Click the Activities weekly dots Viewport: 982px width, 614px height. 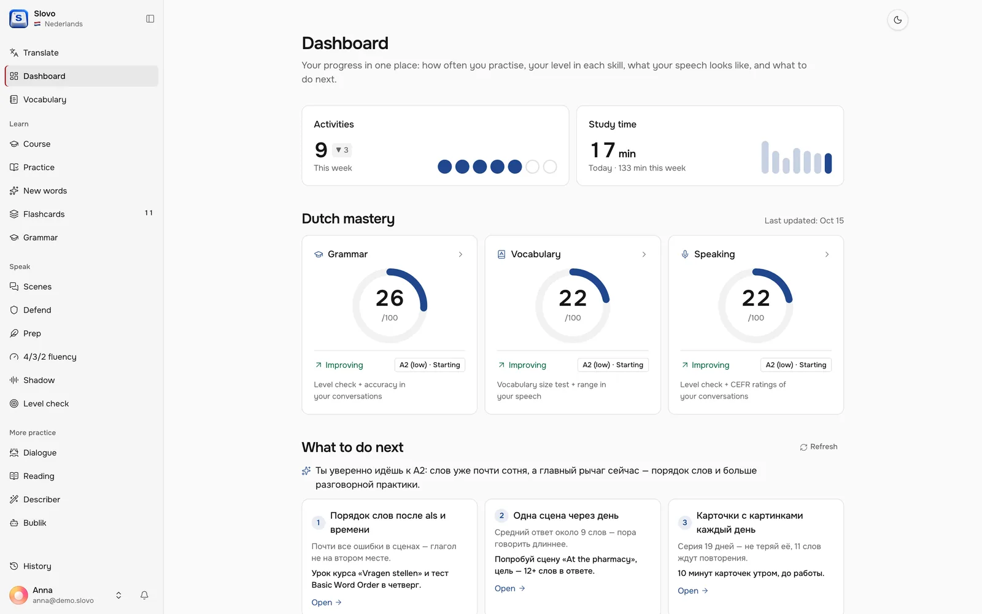(x=497, y=166)
